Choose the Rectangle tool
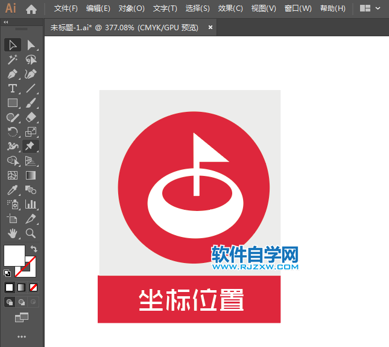The height and width of the screenshot is (347, 389). [13, 103]
